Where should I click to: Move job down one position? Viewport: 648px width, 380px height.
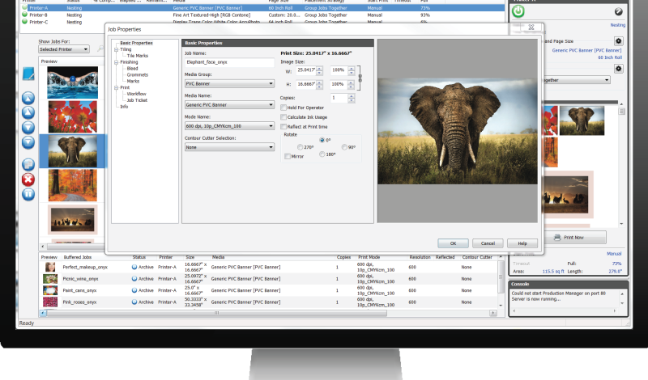[28, 128]
